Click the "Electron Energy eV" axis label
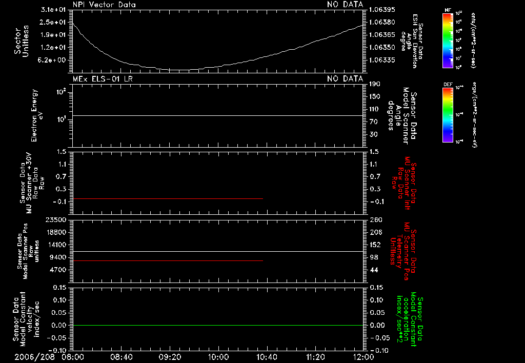The image size is (525, 363). pyautogui.click(x=37, y=115)
